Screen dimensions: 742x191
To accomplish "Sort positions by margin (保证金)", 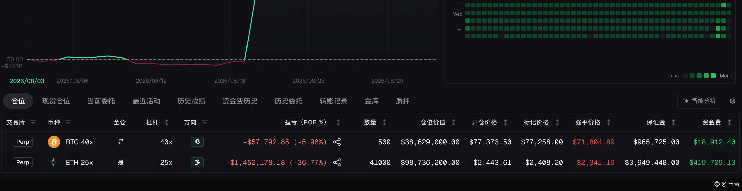I will (x=673, y=122).
